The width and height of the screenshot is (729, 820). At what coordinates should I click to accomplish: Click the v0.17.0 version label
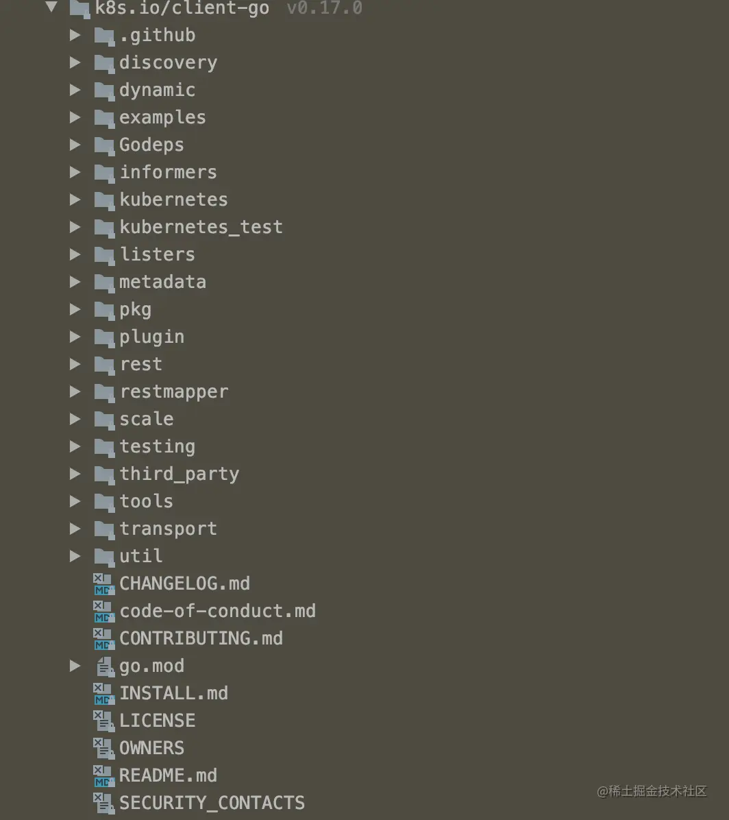pos(323,9)
